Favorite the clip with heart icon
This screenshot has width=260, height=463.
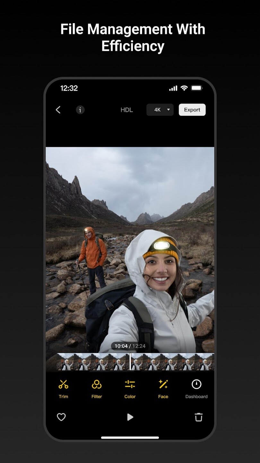pos(61,417)
